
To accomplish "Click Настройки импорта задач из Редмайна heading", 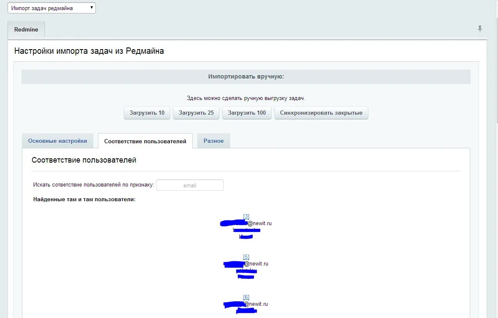I will pos(89,51).
